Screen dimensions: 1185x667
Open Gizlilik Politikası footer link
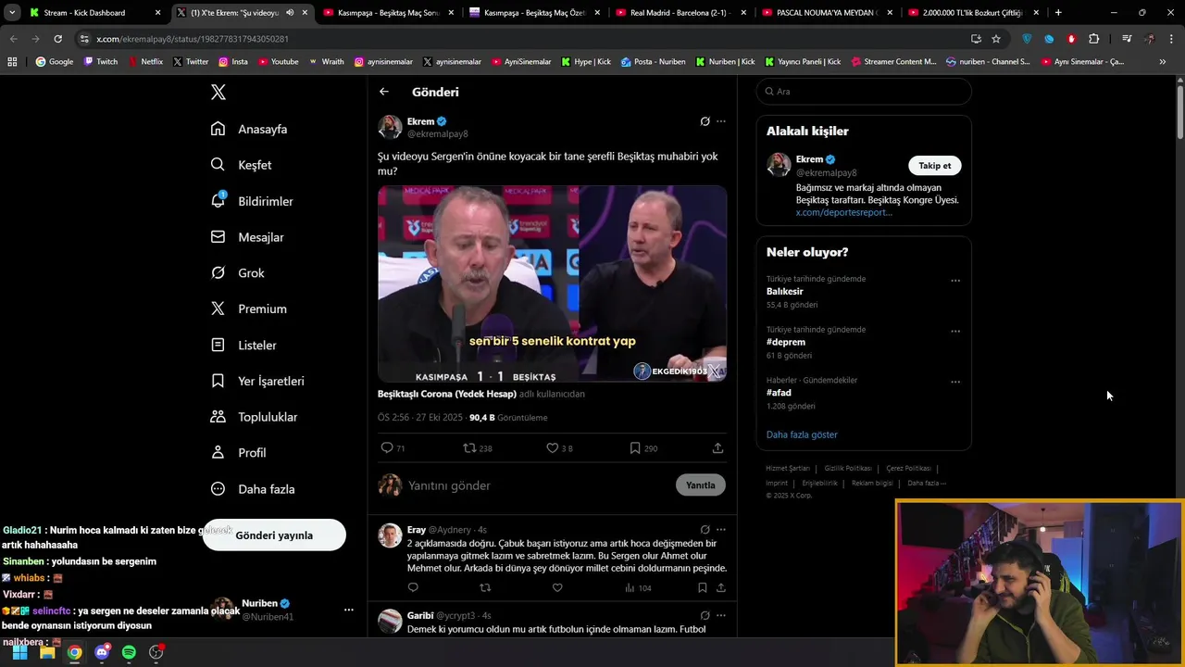coord(848,469)
